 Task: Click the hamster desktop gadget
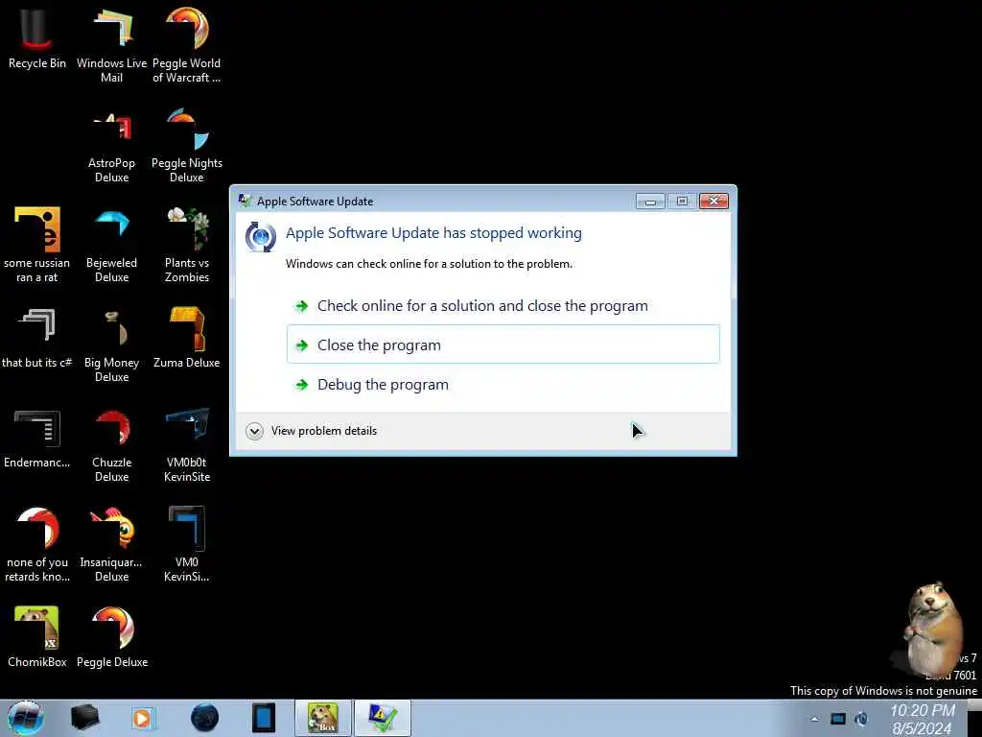pyautogui.click(x=933, y=629)
